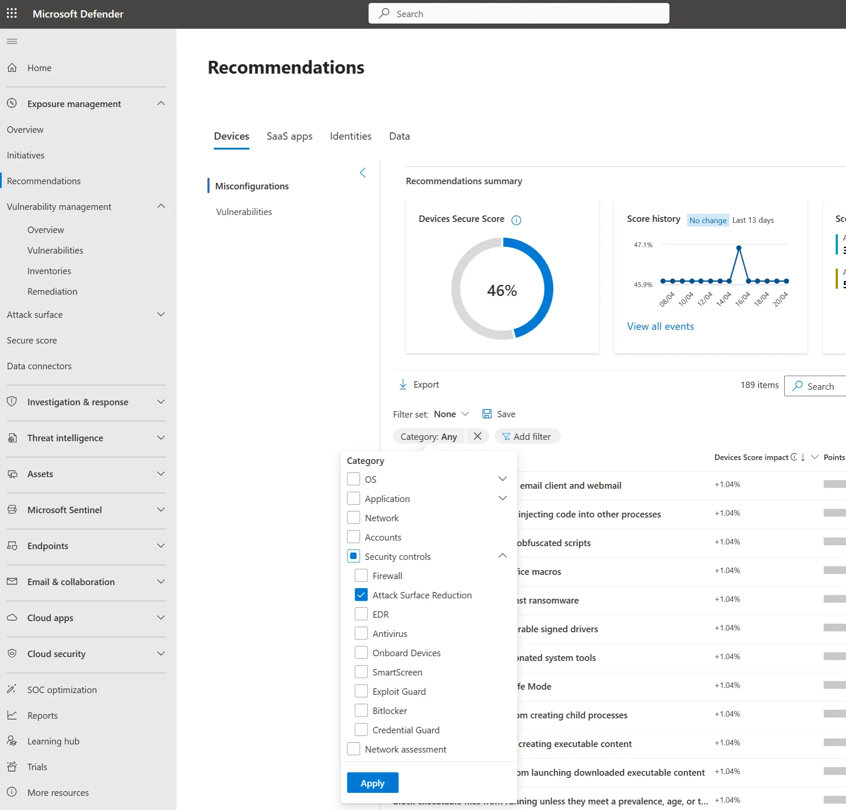Select the Vulnerabilities side tab
This screenshot has height=810, width=846.
[244, 212]
